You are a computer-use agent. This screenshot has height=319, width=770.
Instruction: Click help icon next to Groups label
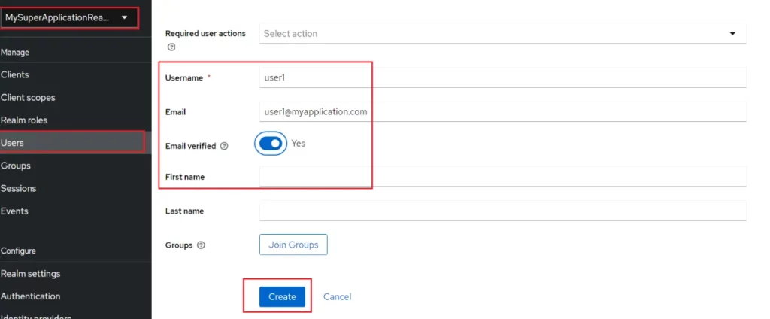(201, 245)
